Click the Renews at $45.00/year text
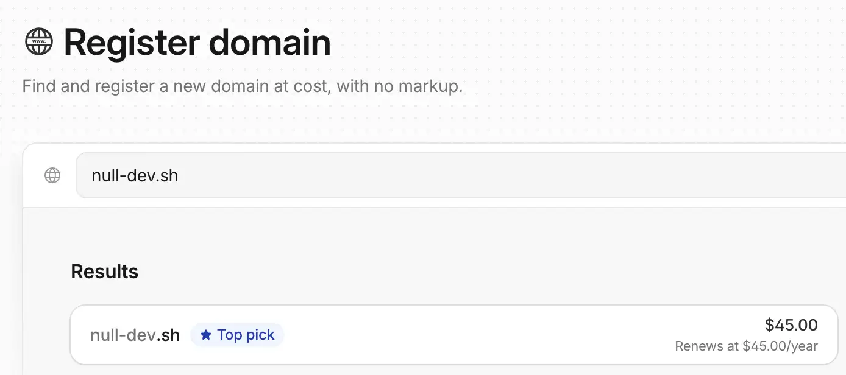The width and height of the screenshot is (846, 375). point(746,346)
